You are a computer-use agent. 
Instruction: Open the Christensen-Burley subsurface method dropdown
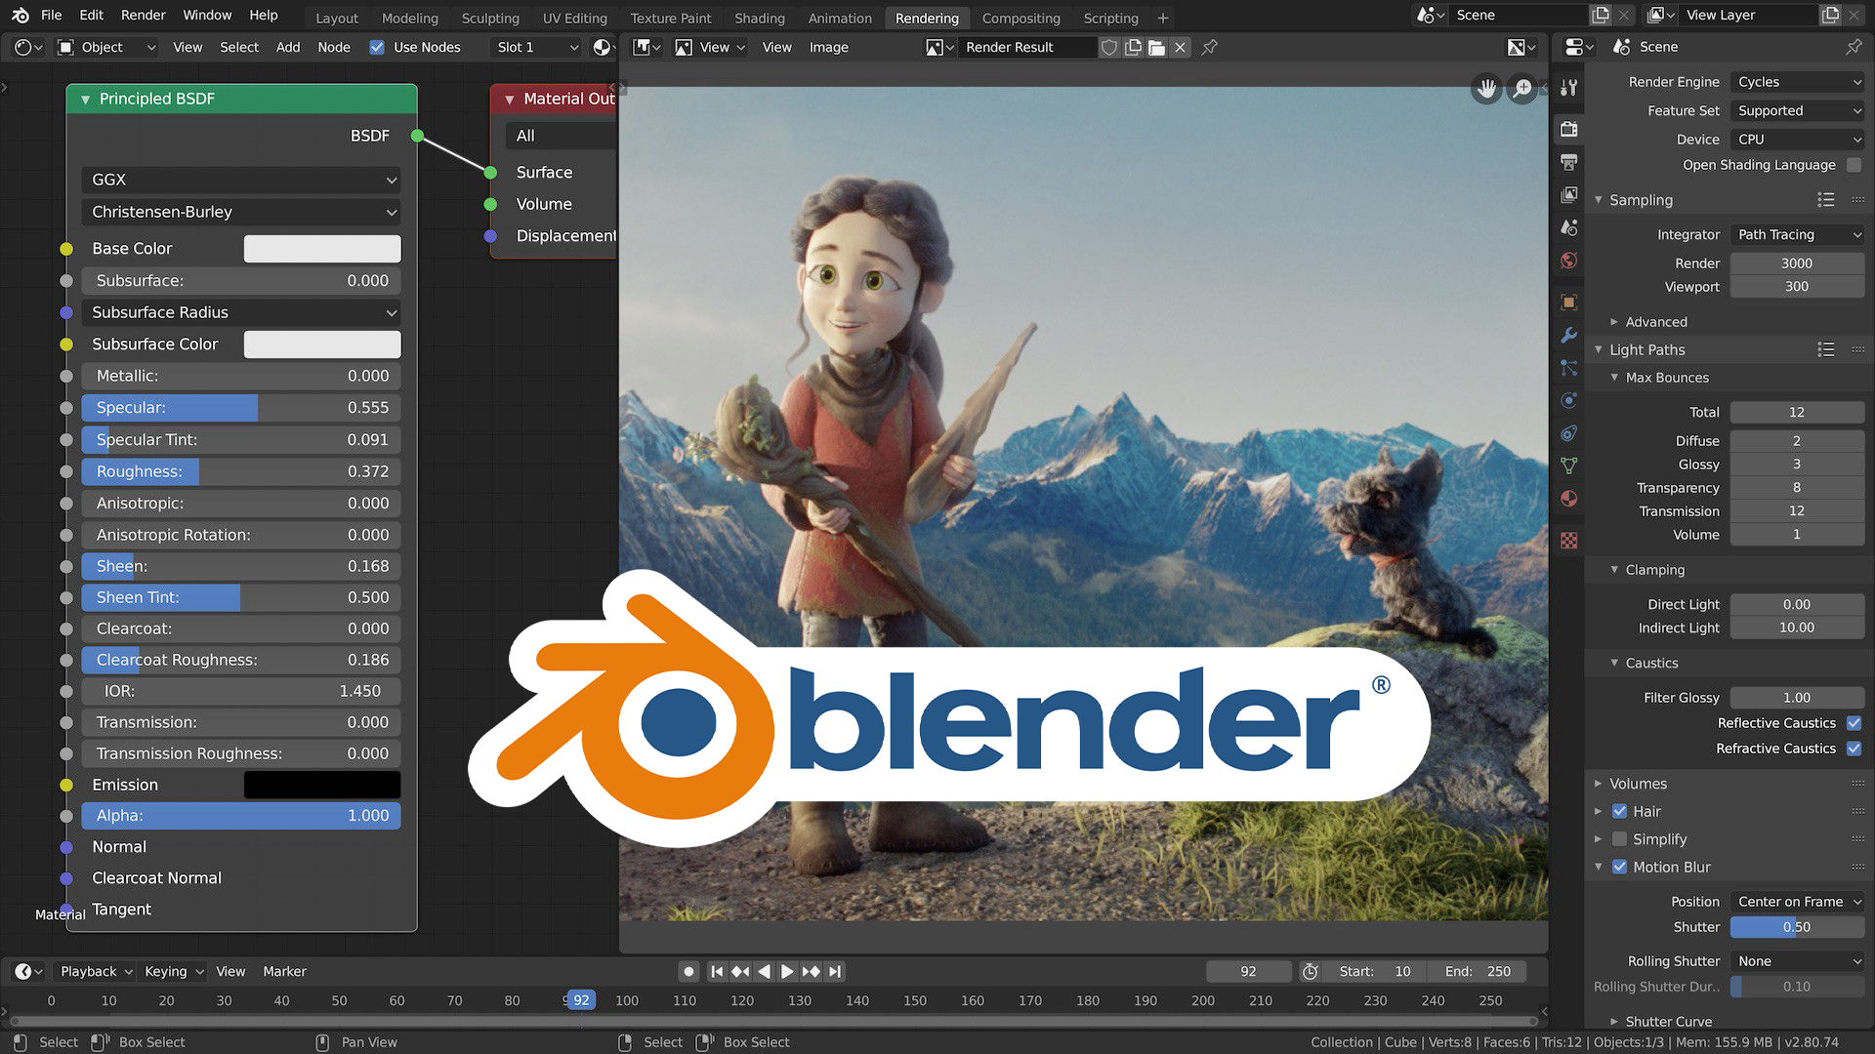[241, 212]
